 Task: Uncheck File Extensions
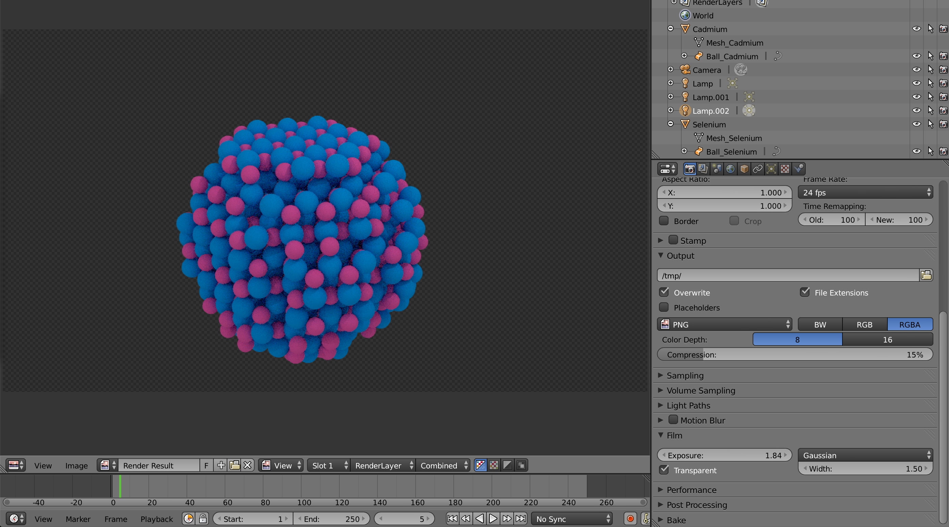(805, 292)
